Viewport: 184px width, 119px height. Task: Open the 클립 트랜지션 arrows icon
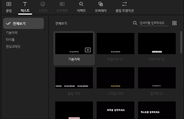point(125,4)
